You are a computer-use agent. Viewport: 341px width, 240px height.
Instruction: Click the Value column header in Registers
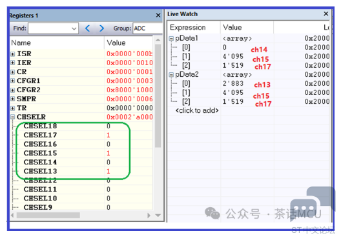(129, 43)
